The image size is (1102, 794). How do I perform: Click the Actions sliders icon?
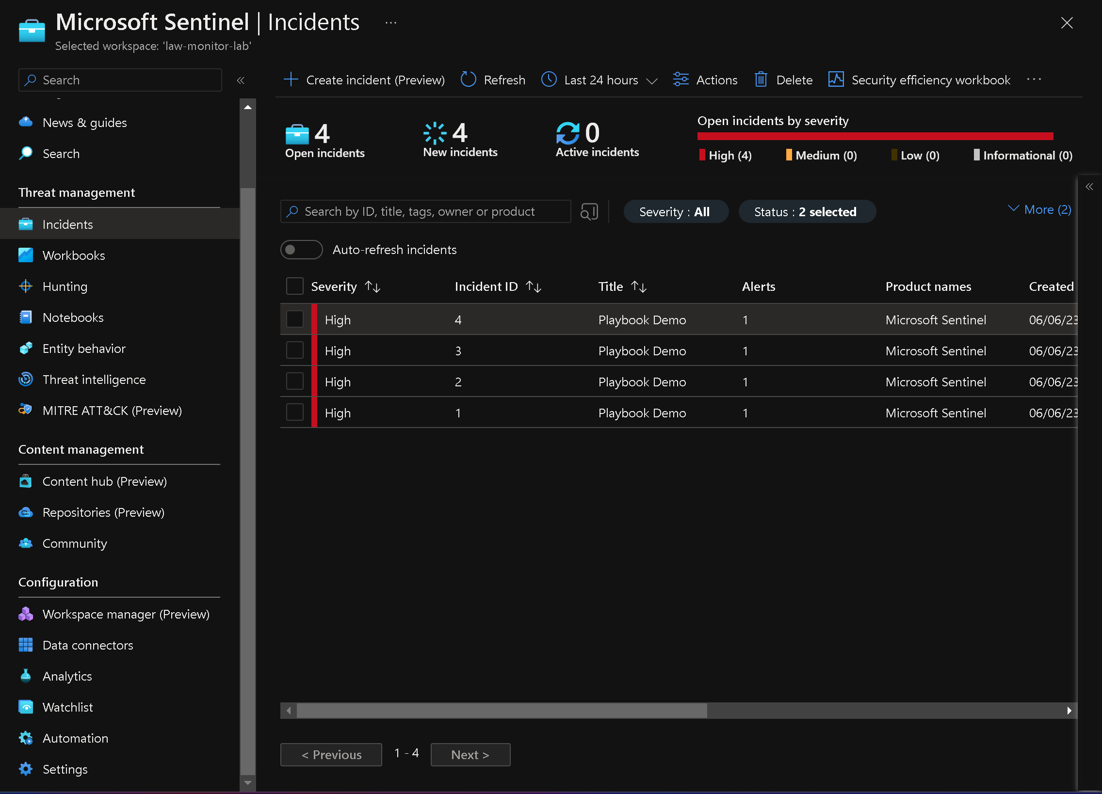point(680,79)
